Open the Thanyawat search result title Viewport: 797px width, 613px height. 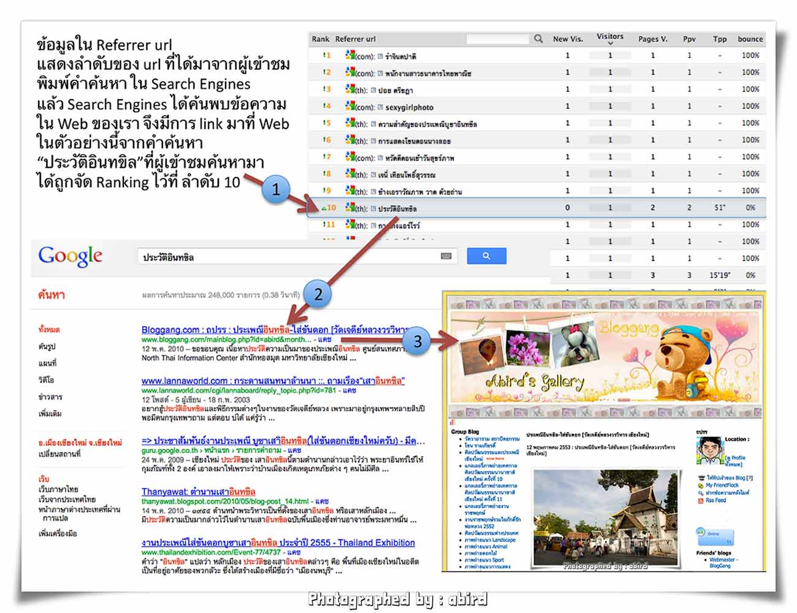click(x=199, y=492)
